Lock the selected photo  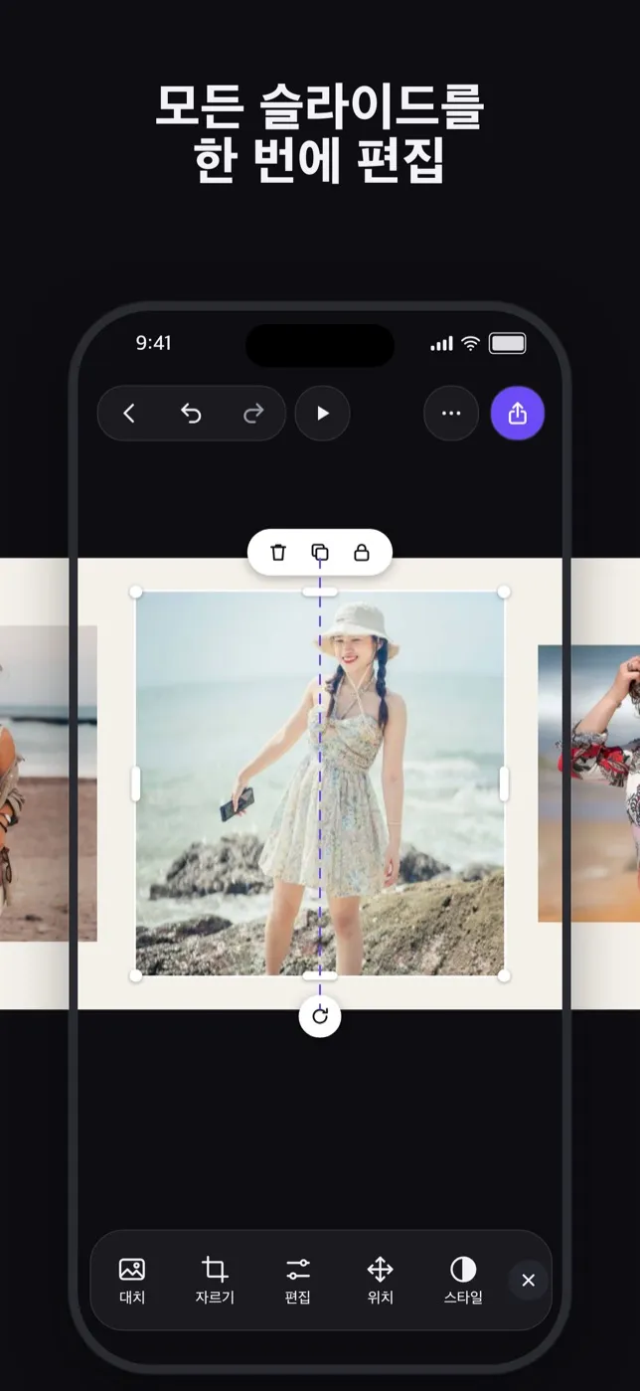click(362, 552)
